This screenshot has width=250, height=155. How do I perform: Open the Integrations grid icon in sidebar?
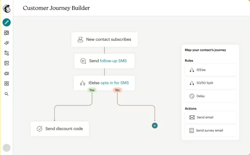[x=7, y=84]
